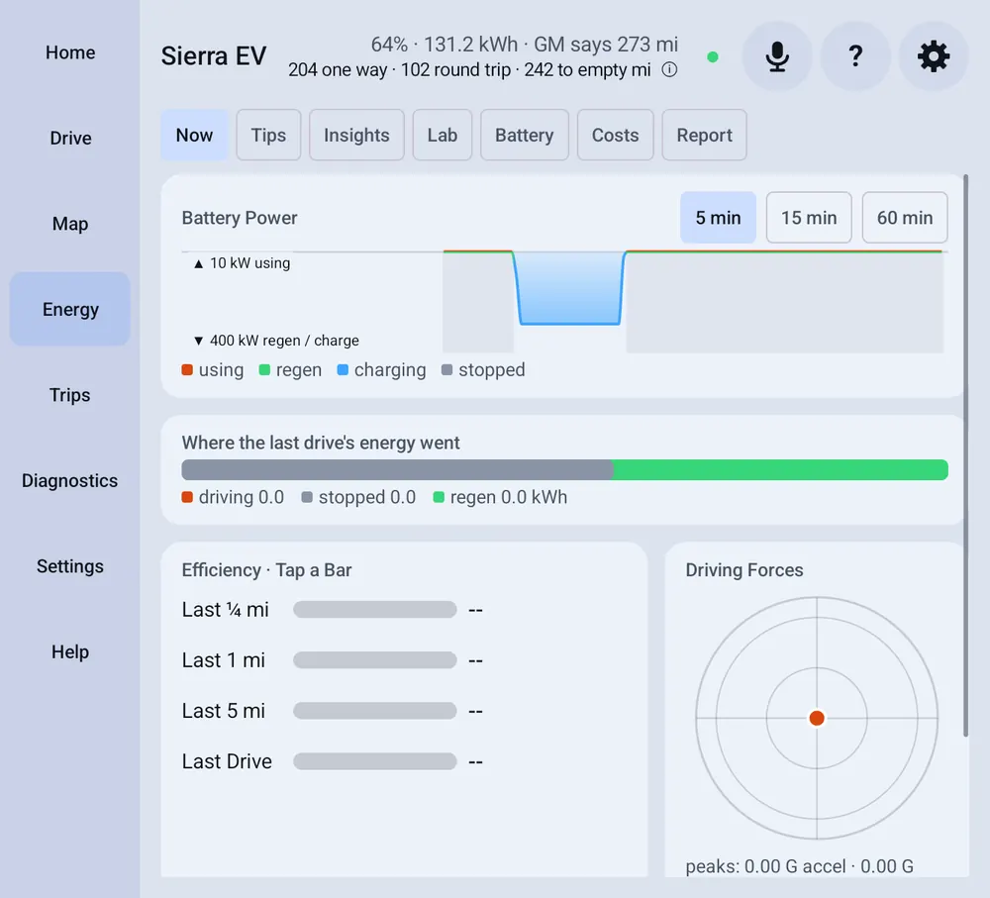Select the 5 min chart range
990x898 pixels.
click(x=718, y=218)
